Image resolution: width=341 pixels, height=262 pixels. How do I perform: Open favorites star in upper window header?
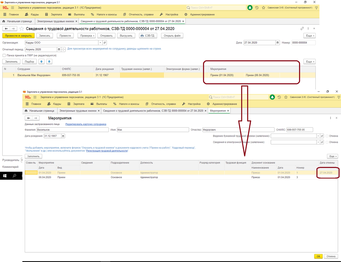pos(263,8)
